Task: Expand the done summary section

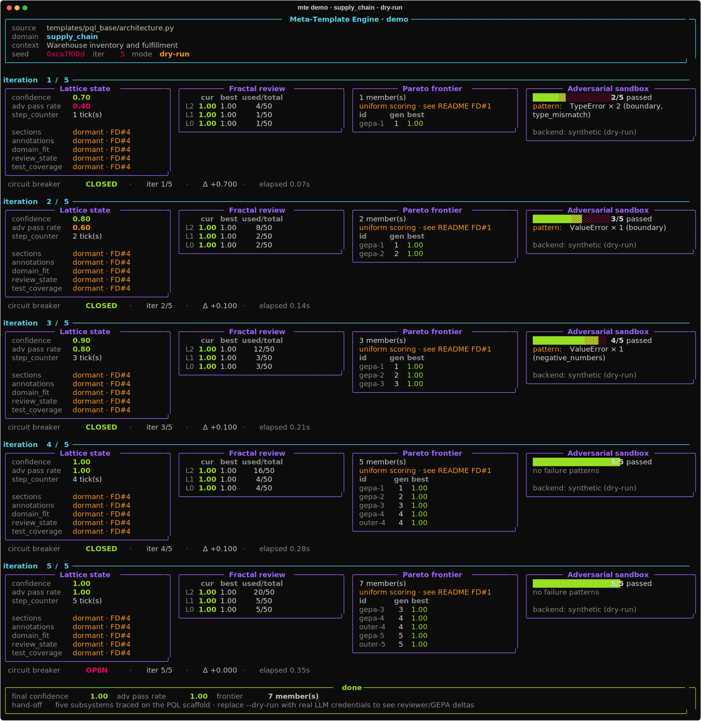Action: [351, 688]
